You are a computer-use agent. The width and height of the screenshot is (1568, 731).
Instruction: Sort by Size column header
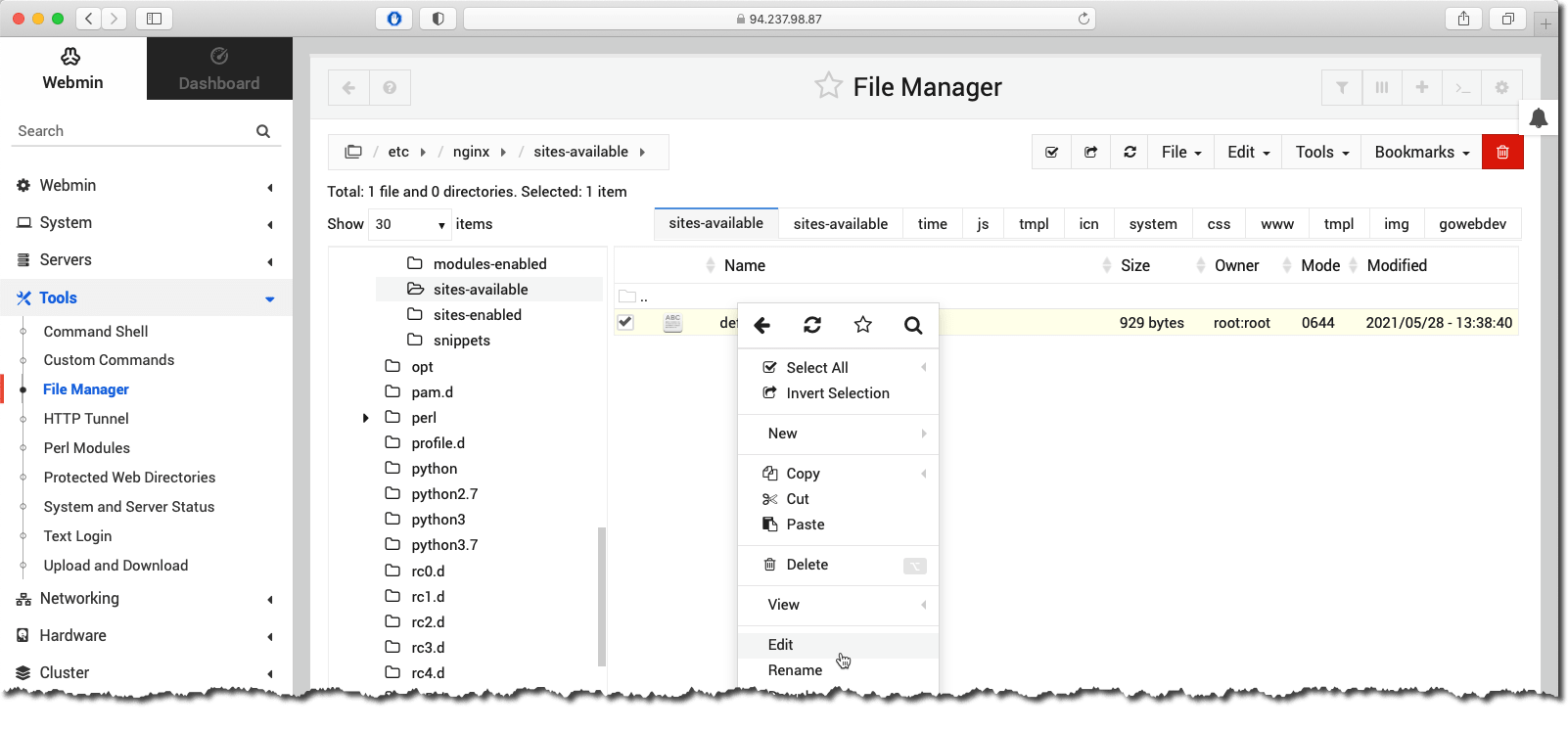tap(1135, 266)
